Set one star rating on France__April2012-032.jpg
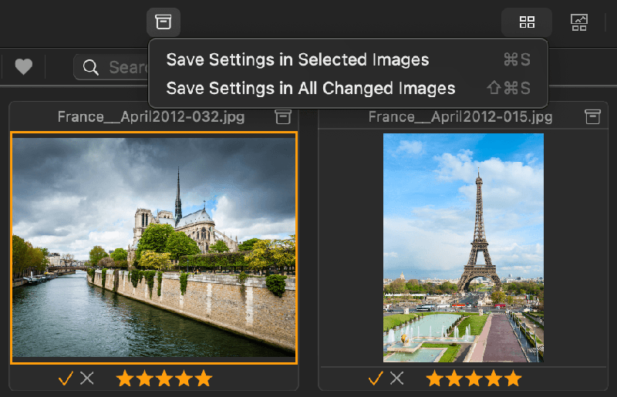 click(x=125, y=378)
